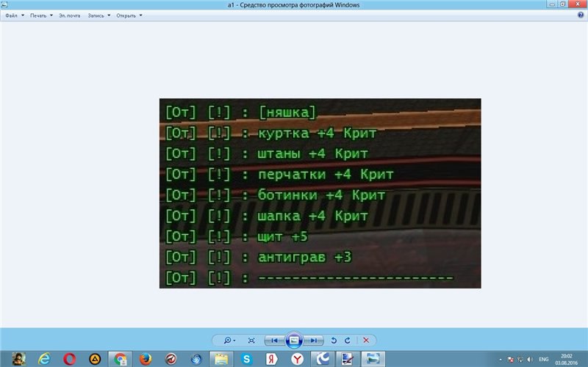The height and width of the screenshot is (367, 588).
Task: Start the slide show
Action: [294, 341]
